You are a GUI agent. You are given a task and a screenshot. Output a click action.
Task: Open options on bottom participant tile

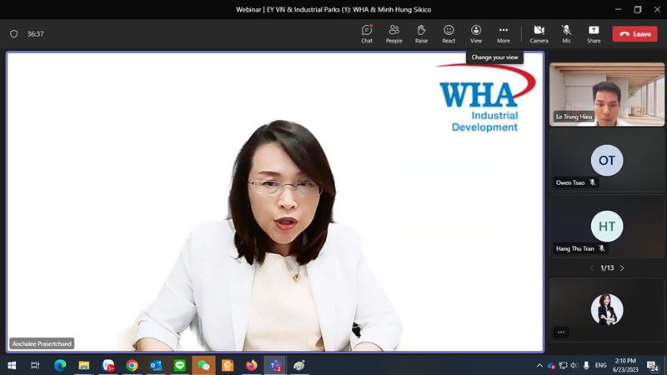pyautogui.click(x=561, y=332)
